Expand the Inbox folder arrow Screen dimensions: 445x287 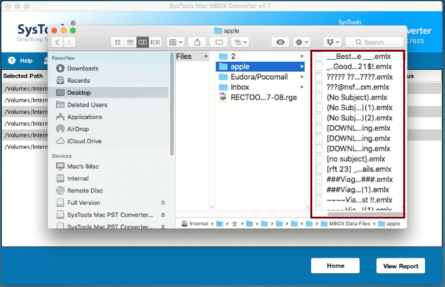[302, 87]
